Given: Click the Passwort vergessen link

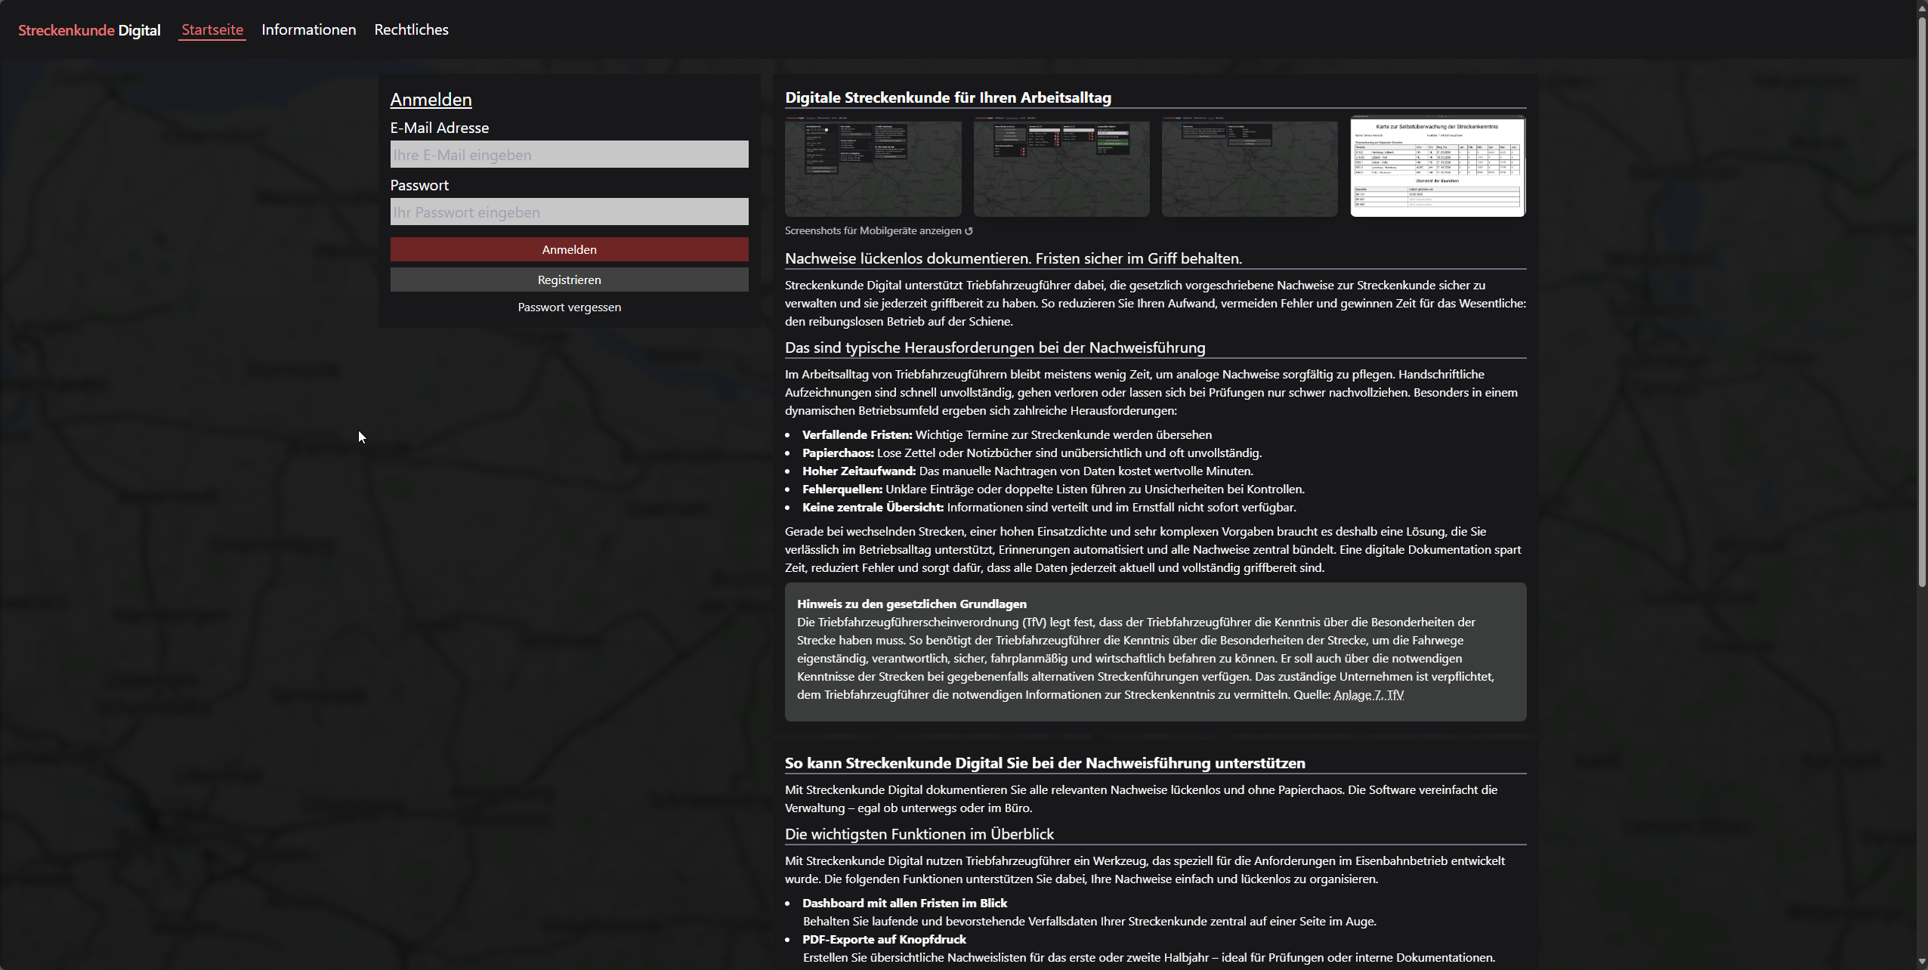Looking at the screenshot, I should 569,307.
